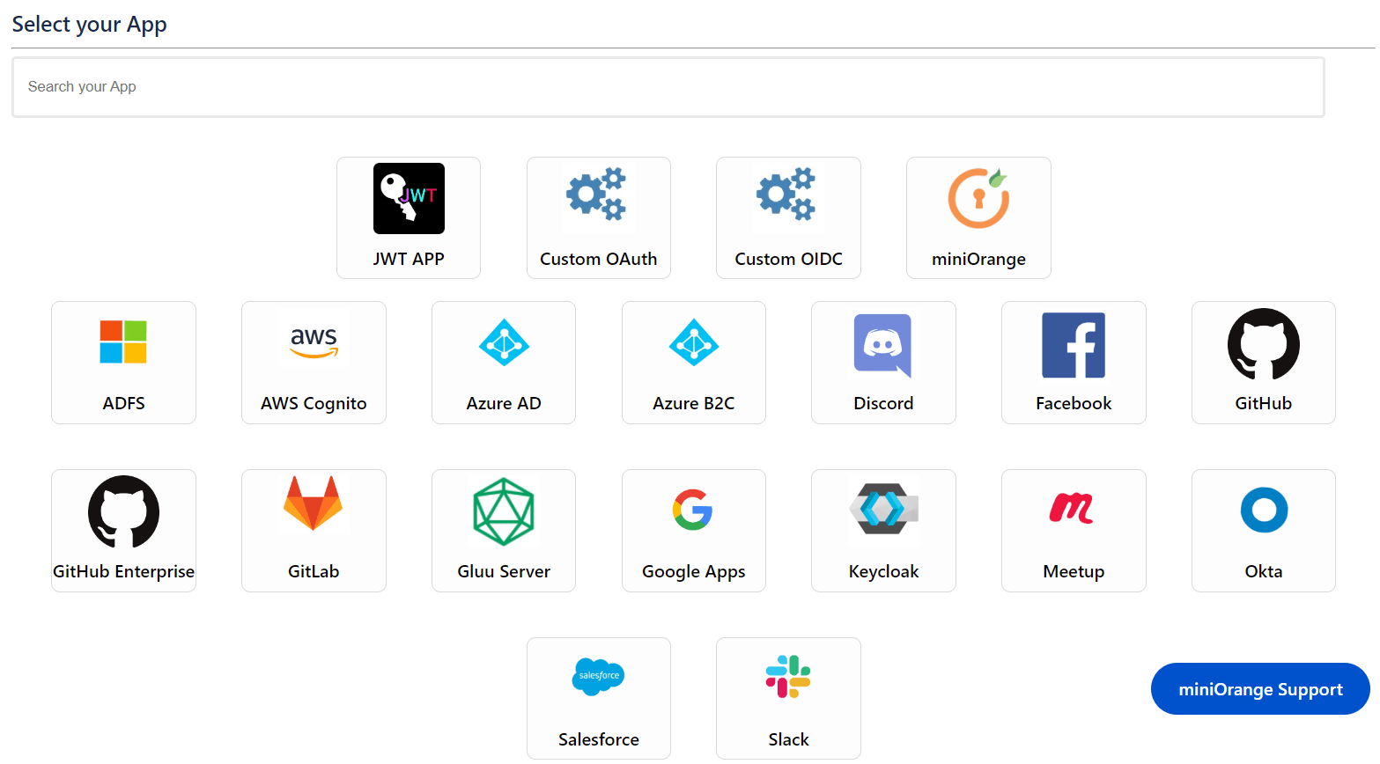Click the ADFS label text

point(123,403)
